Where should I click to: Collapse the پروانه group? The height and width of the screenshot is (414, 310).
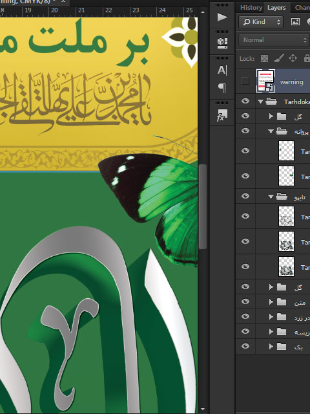(x=271, y=131)
